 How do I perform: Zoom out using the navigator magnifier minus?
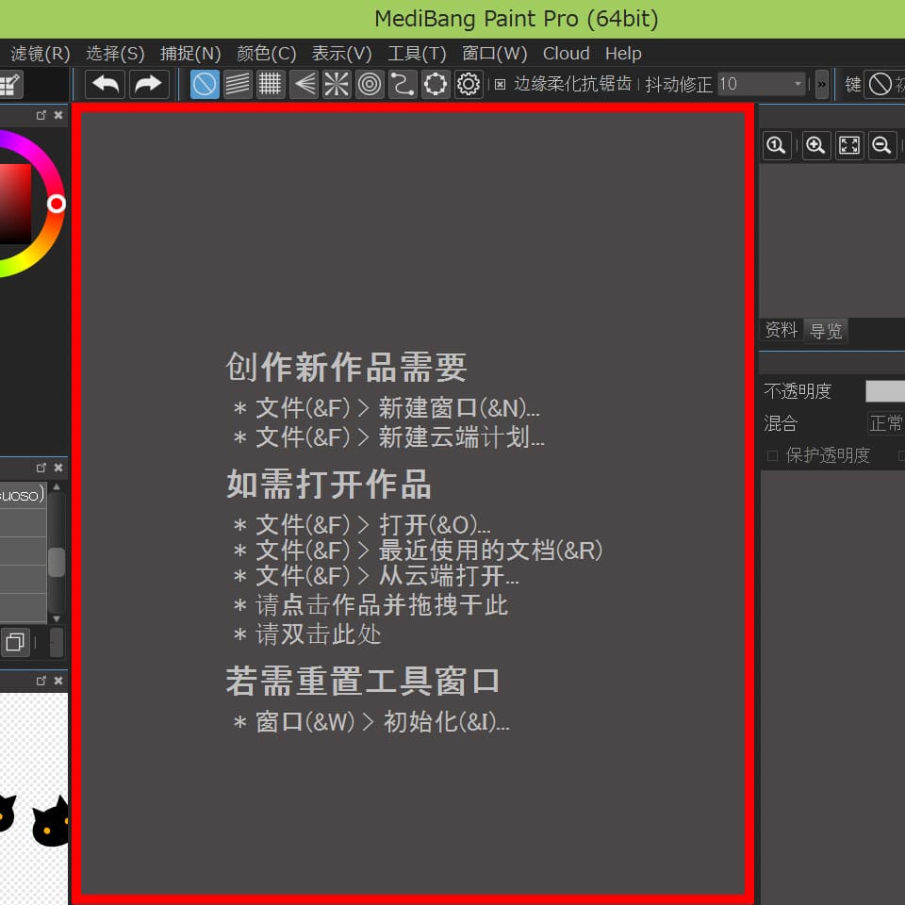[882, 145]
